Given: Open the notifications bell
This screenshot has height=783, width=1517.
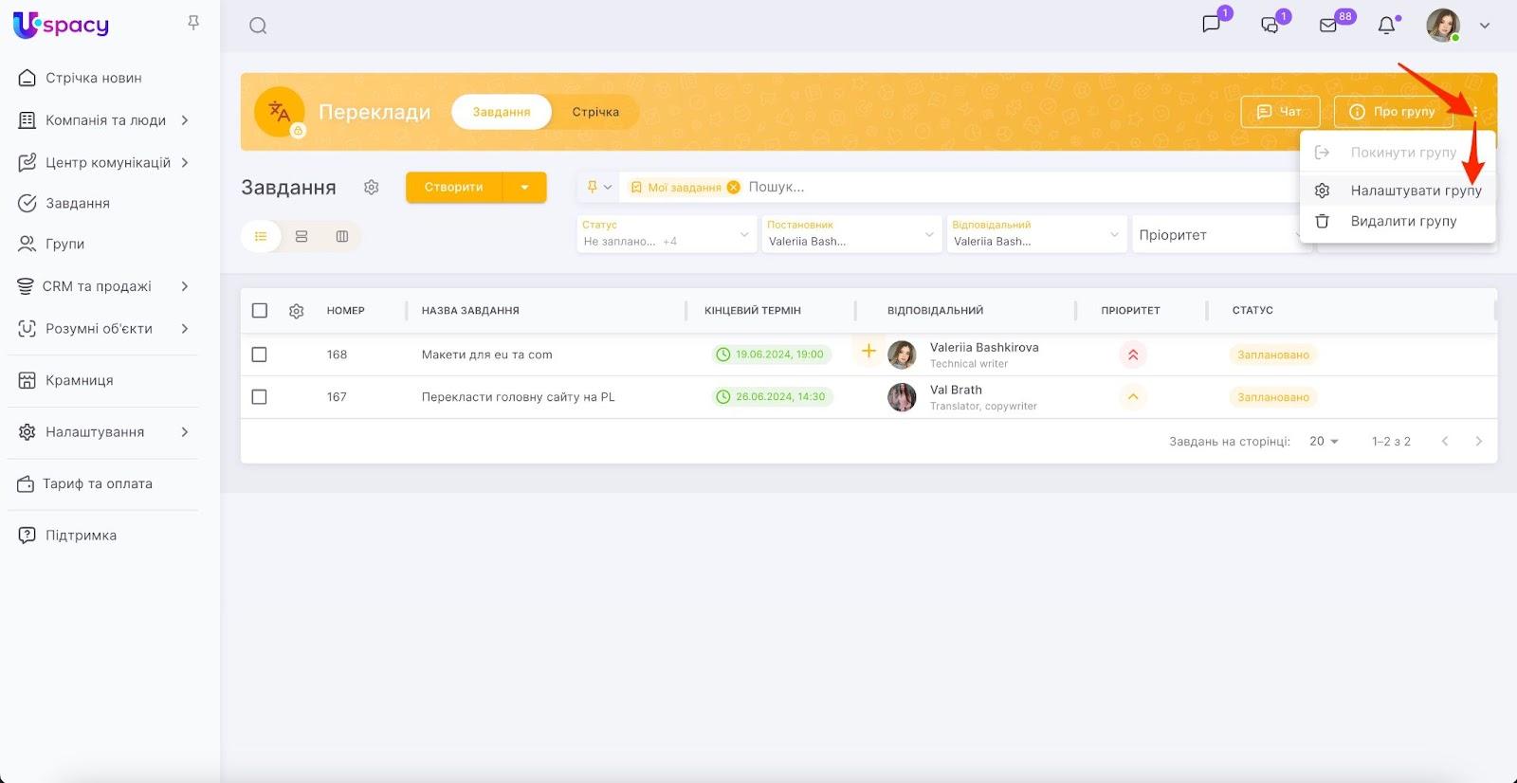Looking at the screenshot, I should pyautogui.click(x=1386, y=26).
